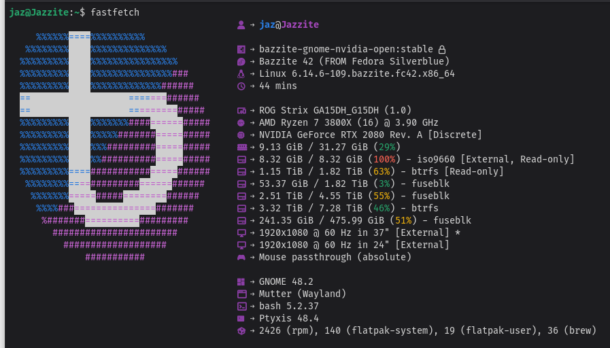This screenshot has height=348, width=610.
Task: Click the shell prompt icon beside bash 5.2.37
Action: [x=241, y=307]
